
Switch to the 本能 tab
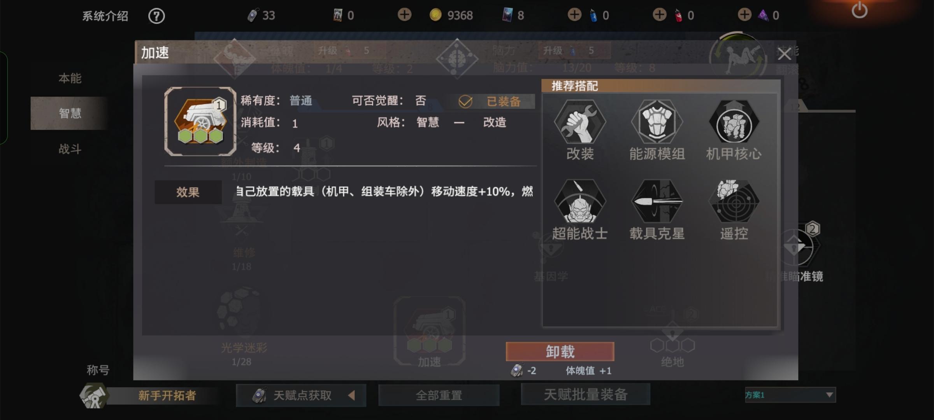pyautogui.click(x=70, y=78)
